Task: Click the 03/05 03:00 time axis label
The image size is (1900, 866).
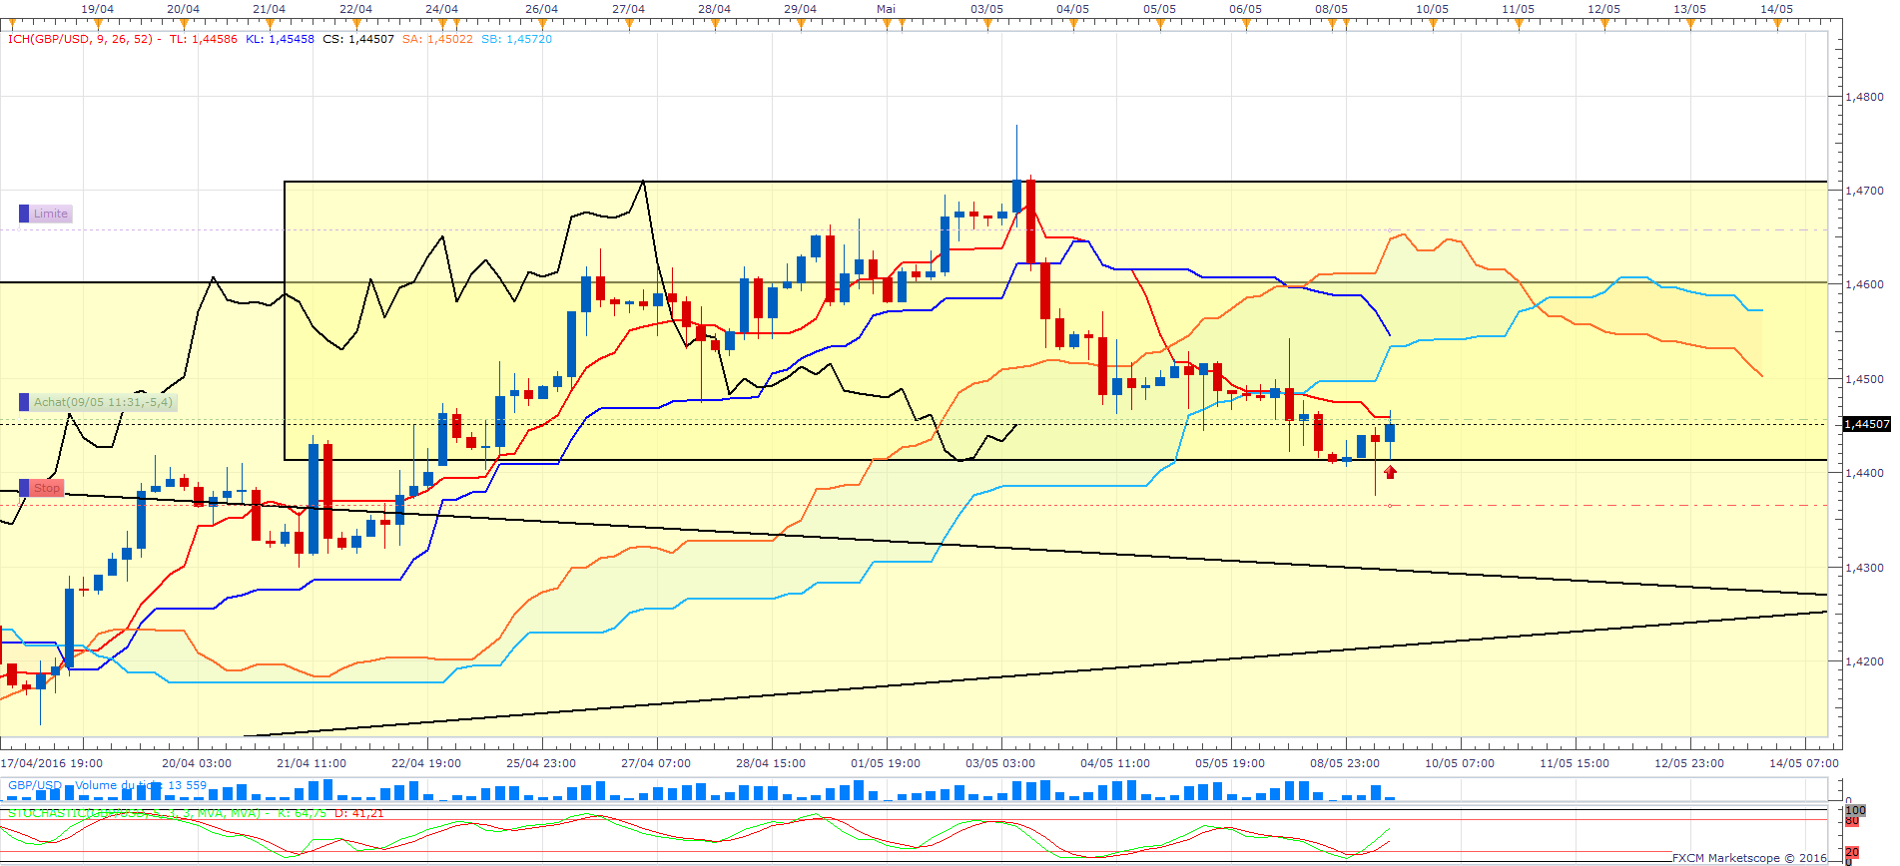Action: [x=1000, y=763]
